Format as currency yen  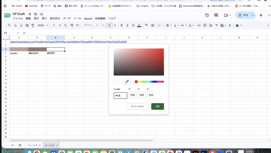54,25
